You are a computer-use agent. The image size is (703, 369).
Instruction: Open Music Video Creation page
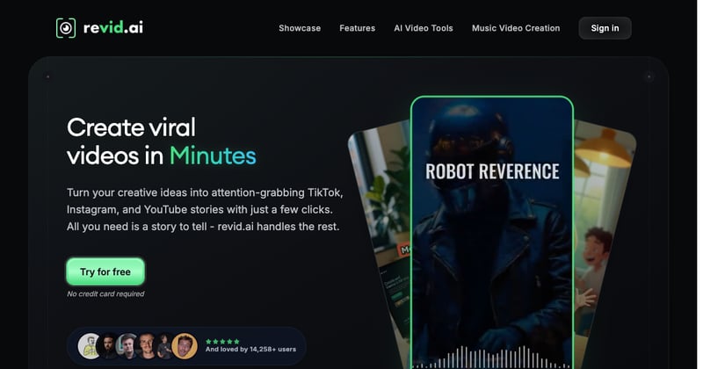(x=516, y=28)
